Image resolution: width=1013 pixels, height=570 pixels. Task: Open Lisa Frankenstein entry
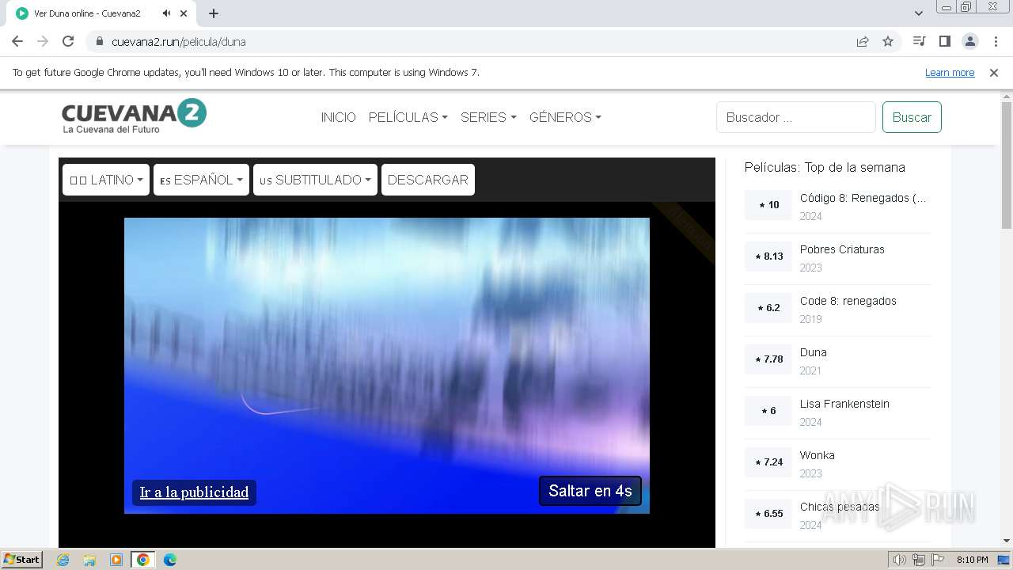pyautogui.click(x=844, y=404)
